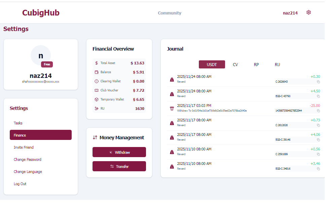Copy the EGS-C:34816 transaction ID

[318, 169]
